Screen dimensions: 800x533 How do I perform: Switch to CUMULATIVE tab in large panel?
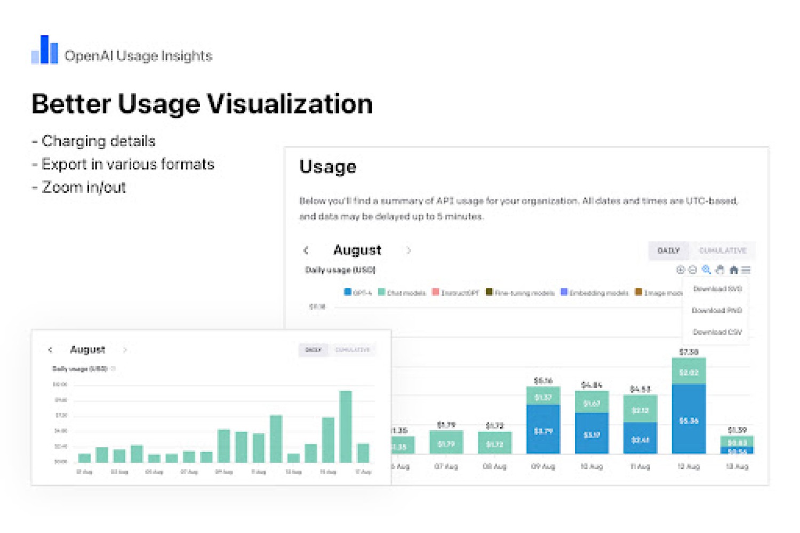point(723,251)
